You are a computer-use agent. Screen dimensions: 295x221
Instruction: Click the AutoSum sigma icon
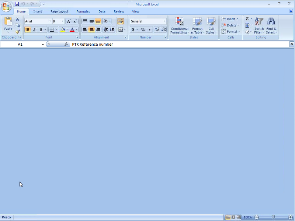(247, 19)
